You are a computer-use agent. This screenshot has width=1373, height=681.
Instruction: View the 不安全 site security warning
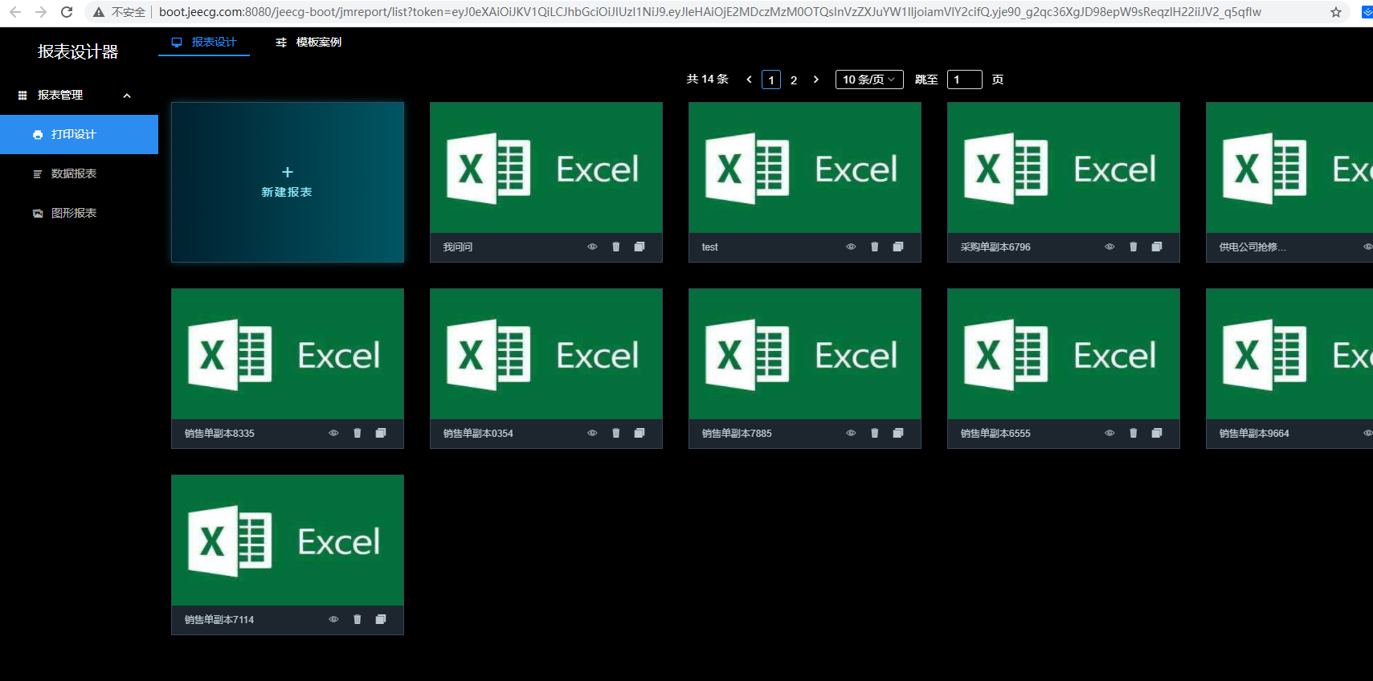[x=120, y=12]
